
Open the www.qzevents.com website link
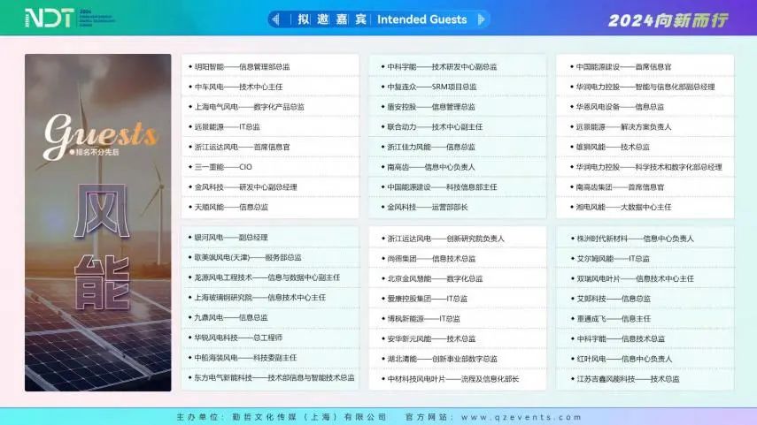tap(521, 417)
